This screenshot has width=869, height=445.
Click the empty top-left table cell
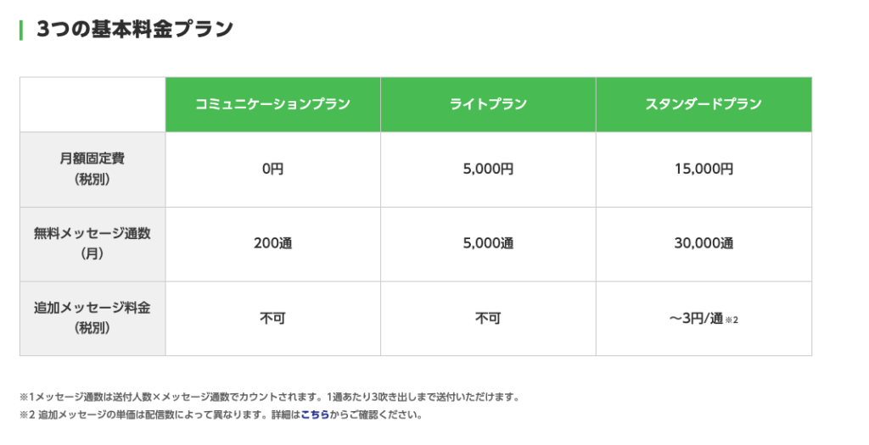point(93,104)
